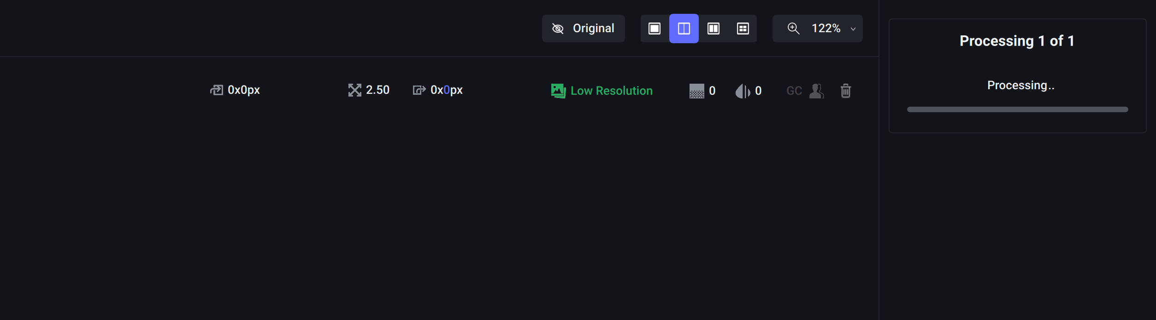The width and height of the screenshot is (1156, 320).
Task: Open the 122% zoom level dropdown
Action: 826,29
